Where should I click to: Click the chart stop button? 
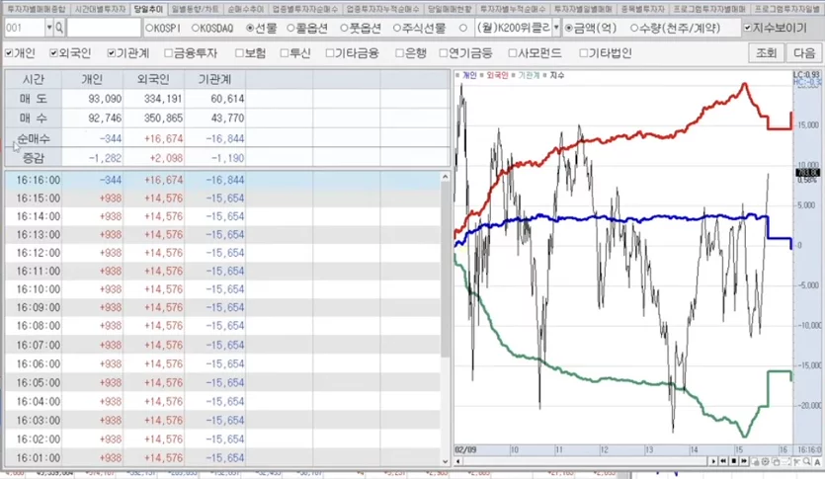click(734, 461)
